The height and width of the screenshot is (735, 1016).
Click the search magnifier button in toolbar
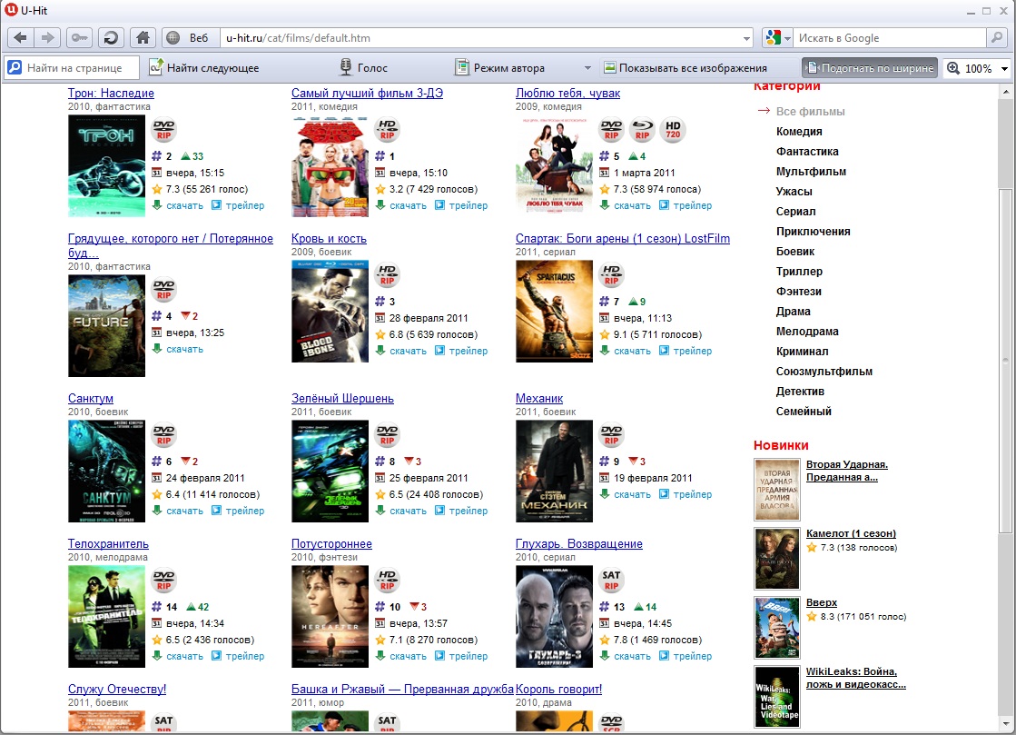997,37
